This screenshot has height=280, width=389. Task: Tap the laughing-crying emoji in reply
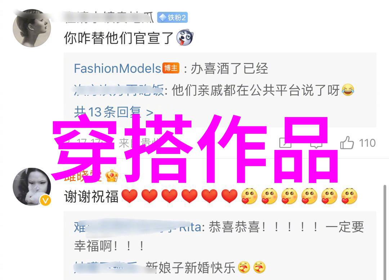pyautogui.click(x=348, y=90)
